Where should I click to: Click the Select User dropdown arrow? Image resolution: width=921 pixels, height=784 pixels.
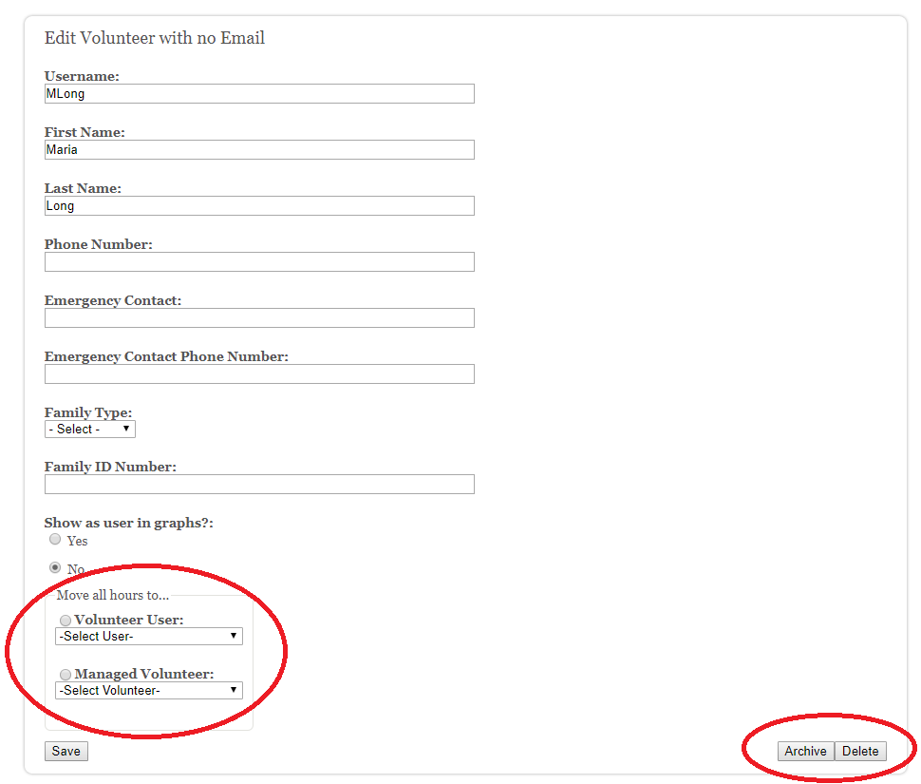pyautogui.click(x=234, y=637)
